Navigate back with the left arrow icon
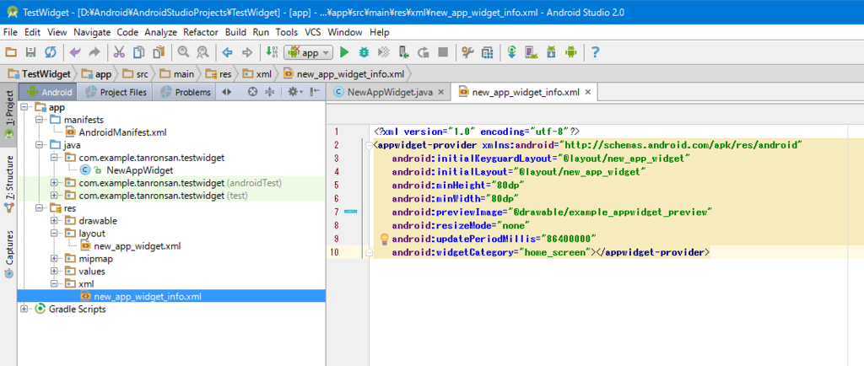This screenshot has height=366, width=864. coord(227,53)
